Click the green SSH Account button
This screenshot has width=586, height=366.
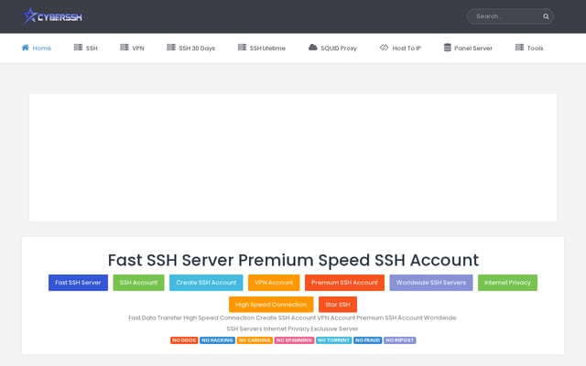[138, 283]
